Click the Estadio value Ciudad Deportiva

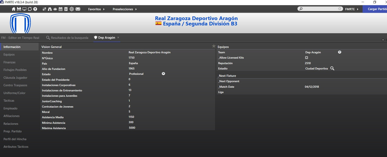point(317,69)
